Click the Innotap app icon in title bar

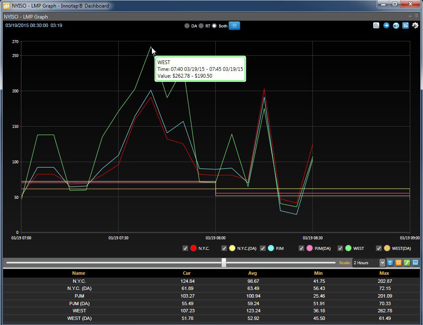(6, 5)
